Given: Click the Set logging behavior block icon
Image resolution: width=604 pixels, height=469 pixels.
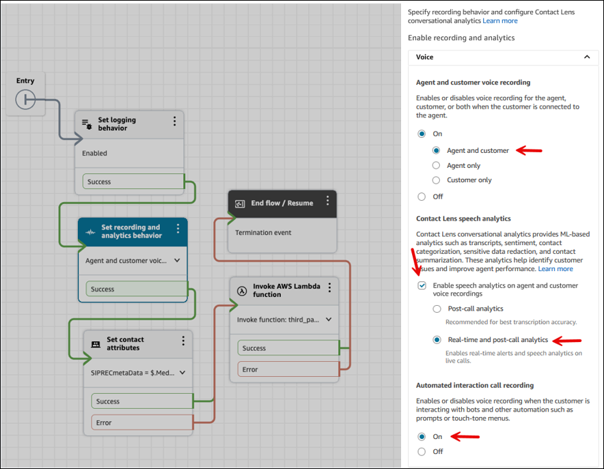Looking at the screenshot, I should (87, 124).
